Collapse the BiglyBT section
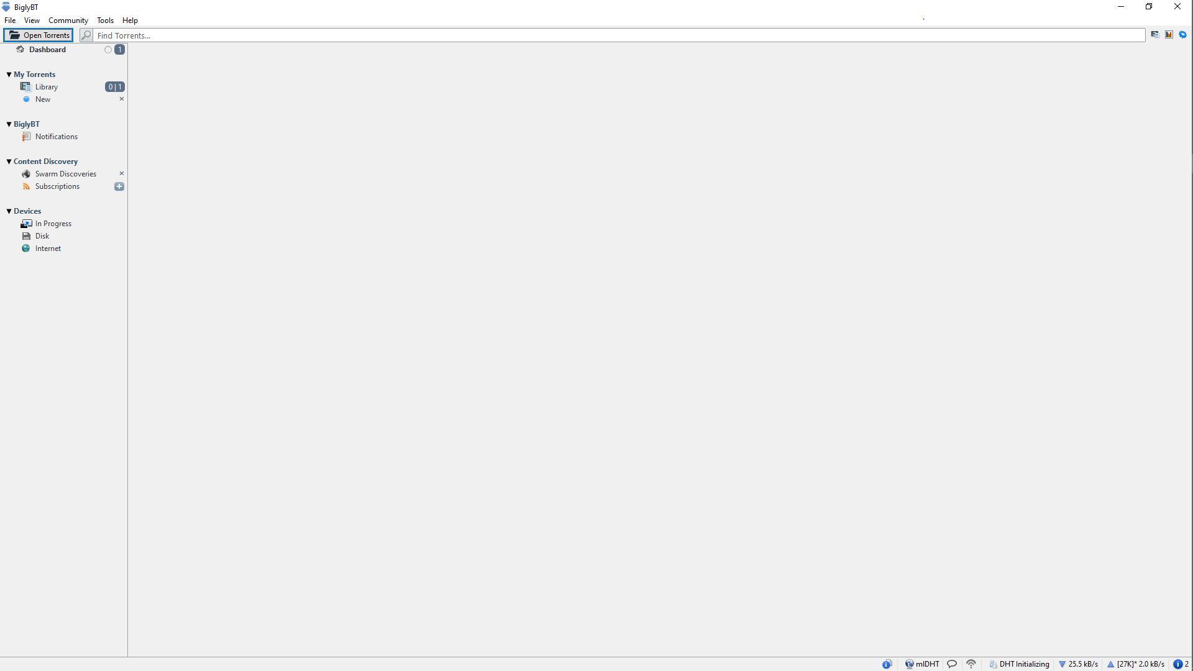This screenshot has height=671, width=1193. coord(8,124)
